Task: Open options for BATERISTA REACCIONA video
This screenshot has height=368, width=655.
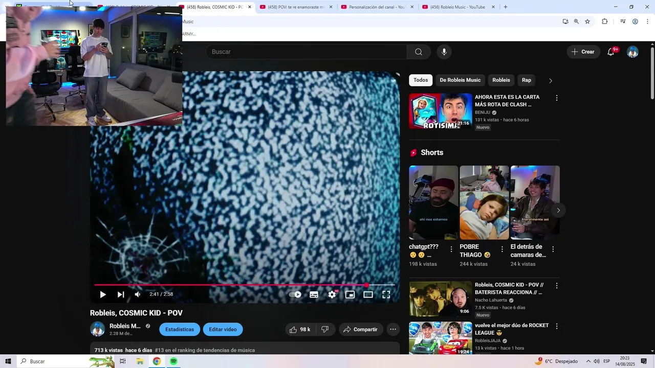Action: 557,286
